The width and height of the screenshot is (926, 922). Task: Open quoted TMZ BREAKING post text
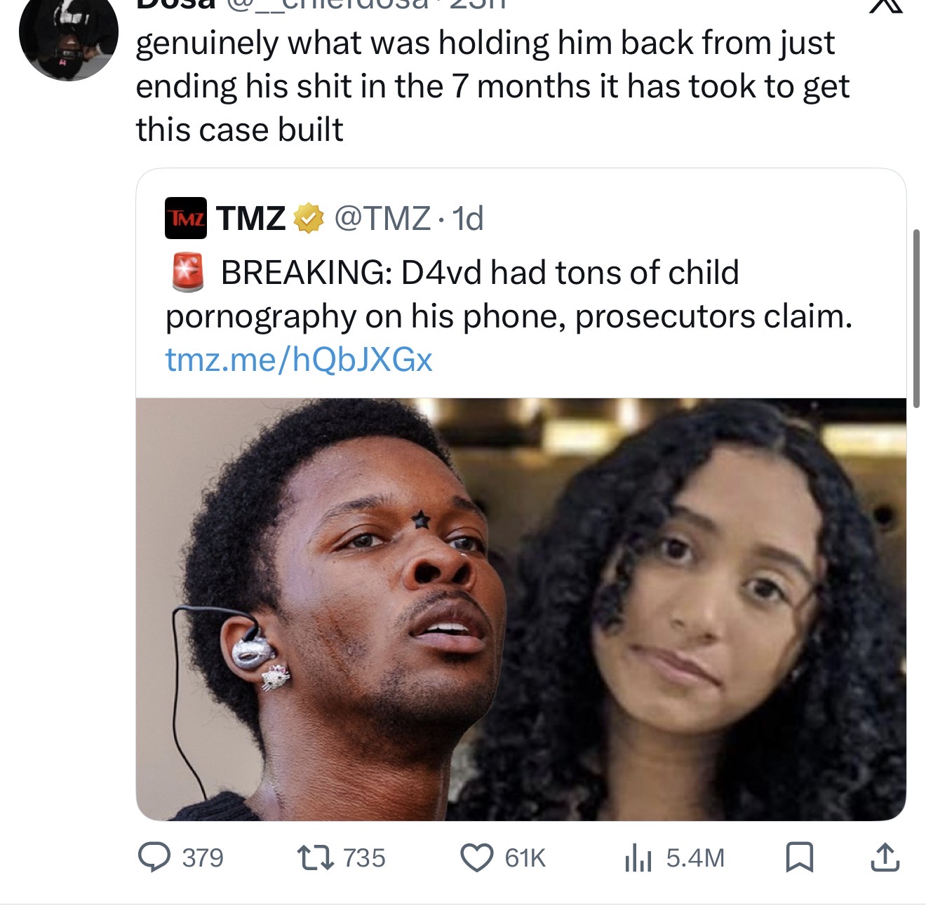(x=509, y=294)
